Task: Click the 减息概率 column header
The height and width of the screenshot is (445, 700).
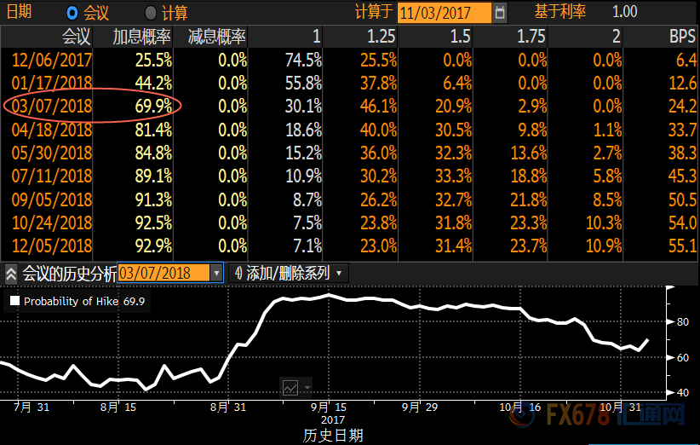Action: (x=216, y=38)
